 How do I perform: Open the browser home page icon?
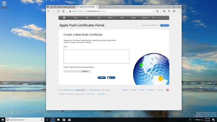[x=63, y=11]
